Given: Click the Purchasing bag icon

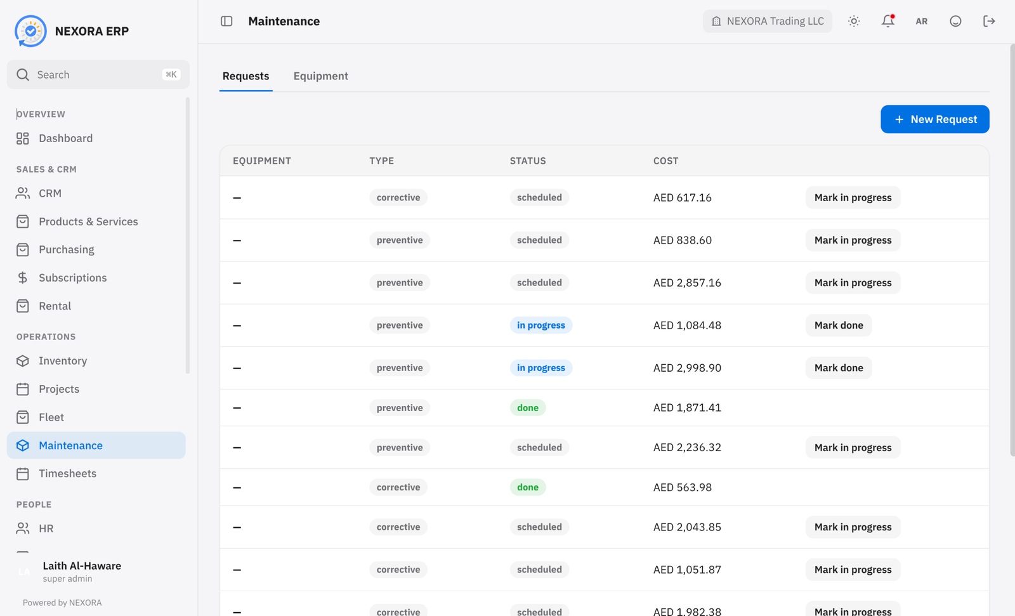Looking at the screenshot, I should [x=23, y=250].
